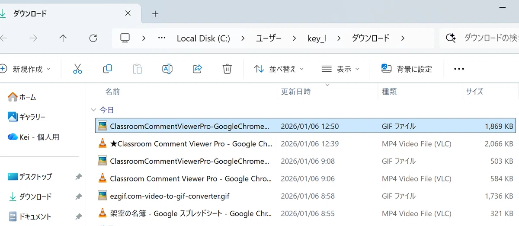The width and height of the screenshot is (519, 226).
Task: Click ユーザー breadcrumb
Action: click(x=269, y=38)
